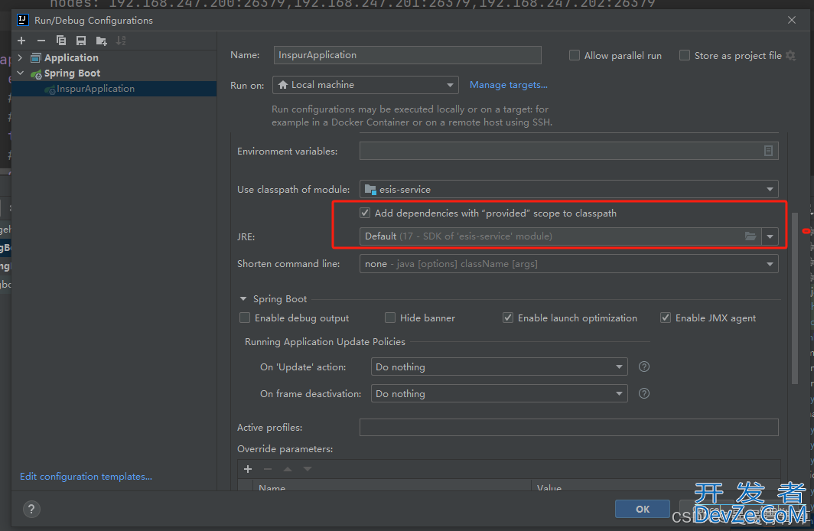The height and width of the screenshot is (531, 814).
Task: Create new folder for configurations
Action: tap(101, 41)
